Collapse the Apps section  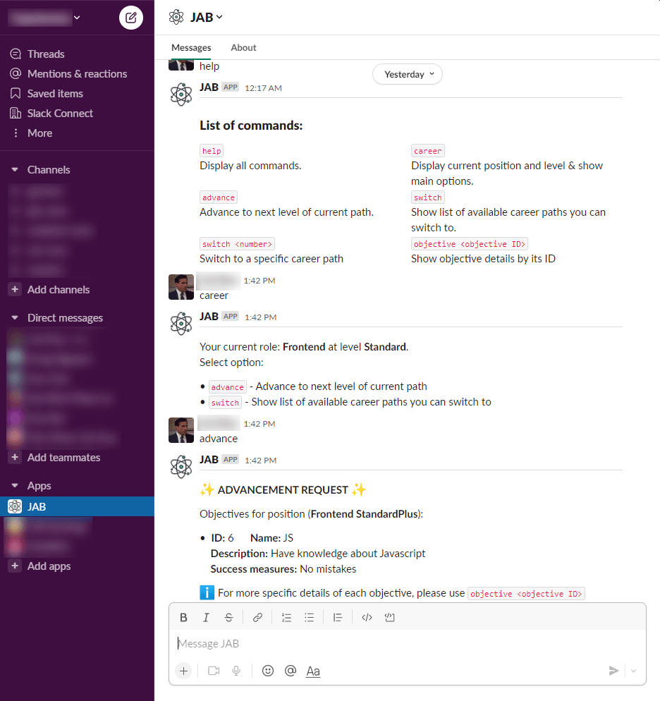coord(15,485)
